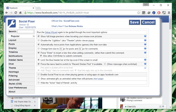This screenshot has height=112, width=176.
Task: Expand the Popular section chevron
Action: tap(34, 36)
